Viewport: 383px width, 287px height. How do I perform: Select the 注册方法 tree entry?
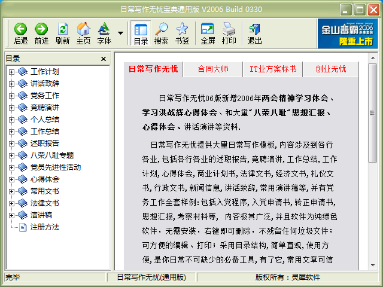coord(45,227)
